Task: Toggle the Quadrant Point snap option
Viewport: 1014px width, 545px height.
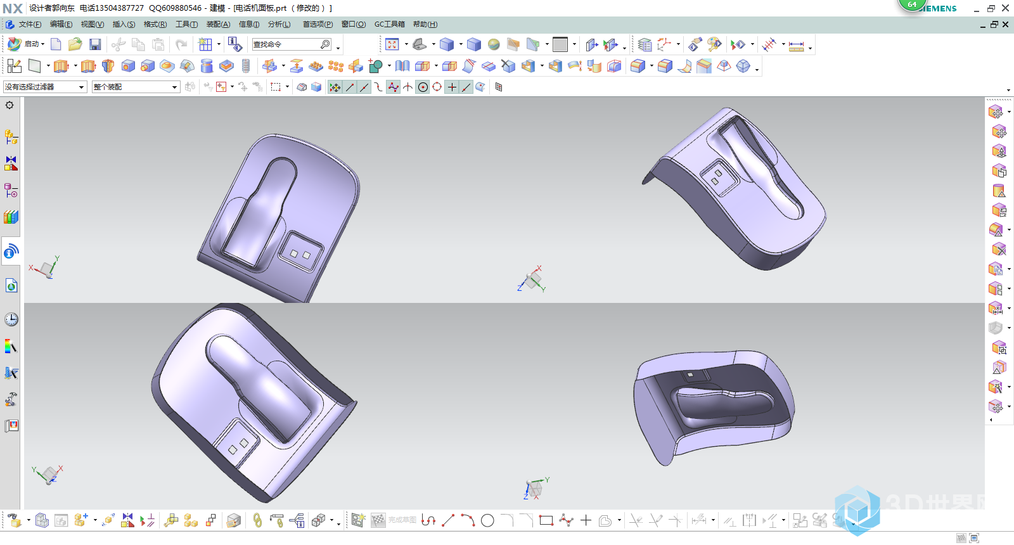Action: click(437, 87)
